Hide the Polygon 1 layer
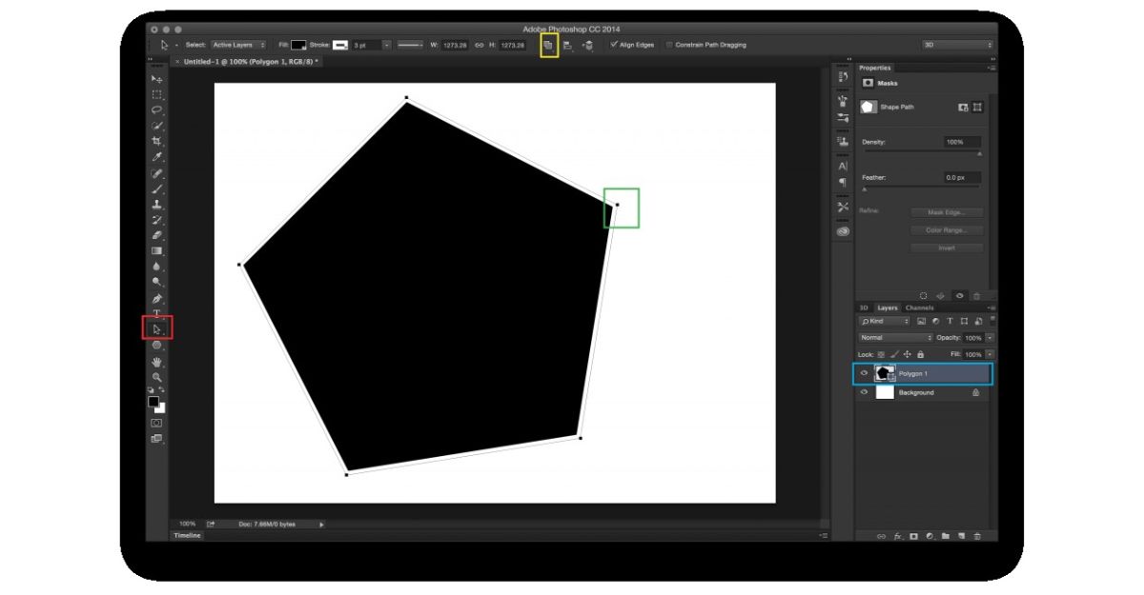 (864, 374)
